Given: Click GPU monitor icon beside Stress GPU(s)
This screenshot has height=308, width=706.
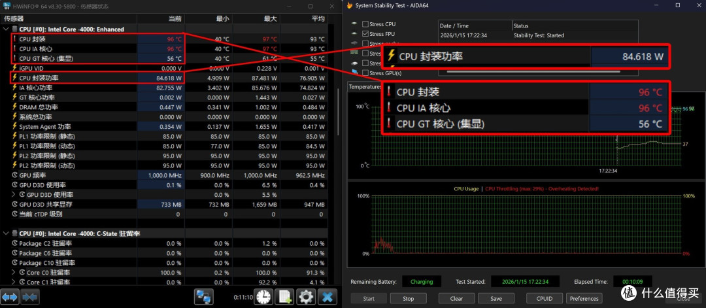Looking at the screenshot, I should 355,73.
